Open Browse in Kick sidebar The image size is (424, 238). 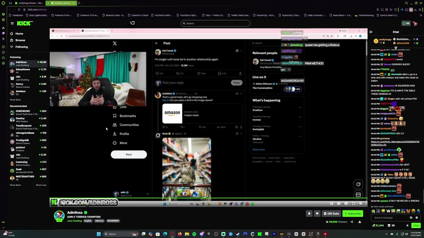coord(20,40)
